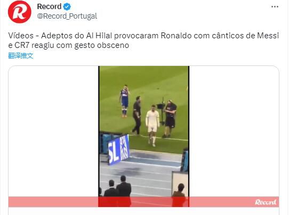Click the blank card area right of video
The image size is (289, 215).
(x=234, y=131)
